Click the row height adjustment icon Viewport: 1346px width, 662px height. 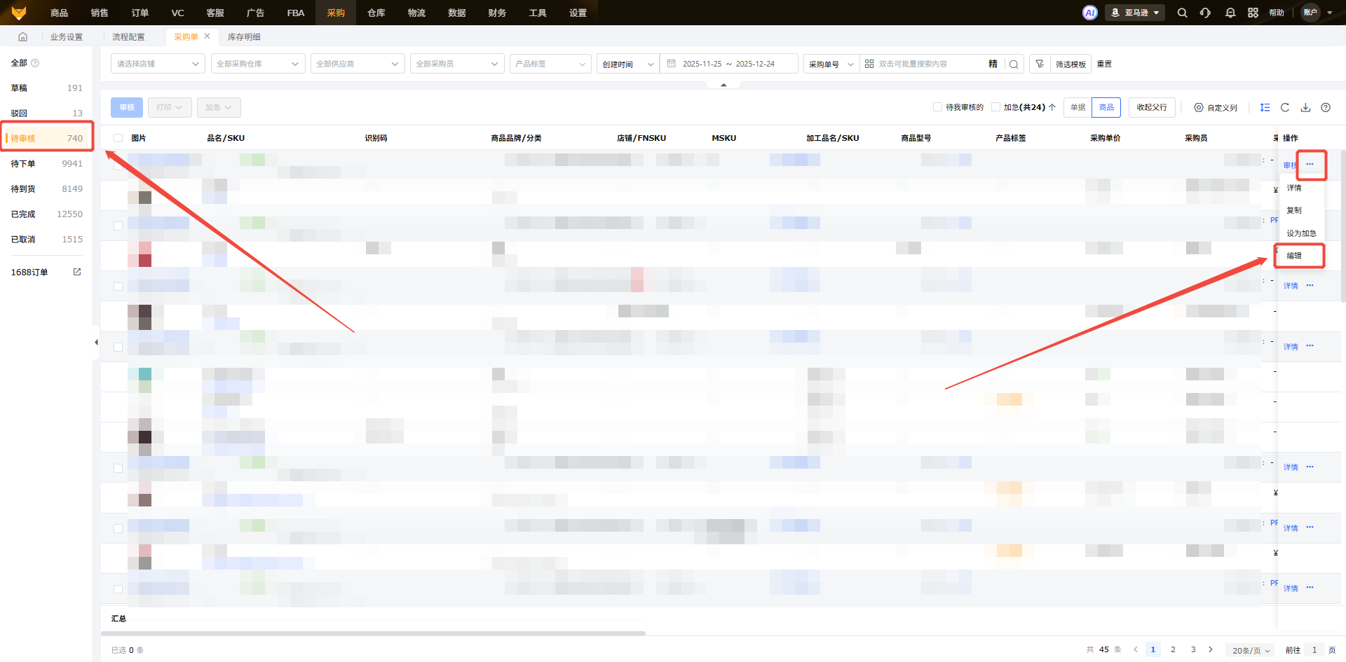click(x=1265, y=107)
